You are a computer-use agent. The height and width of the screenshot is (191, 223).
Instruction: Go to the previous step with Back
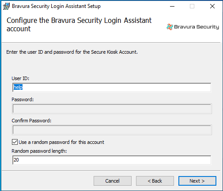click(155, 181)
